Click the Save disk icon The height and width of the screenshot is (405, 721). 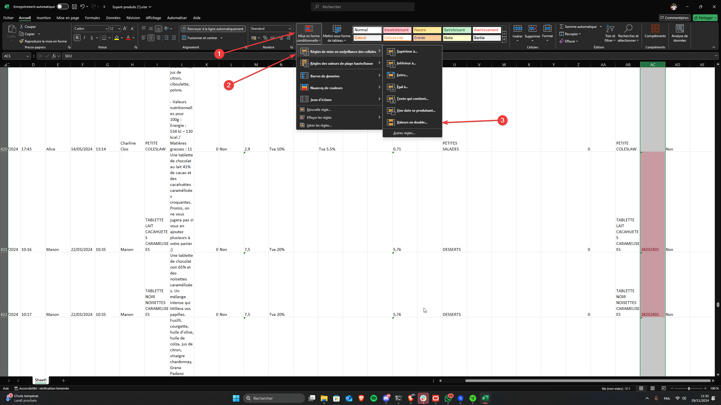pos(74,7)
